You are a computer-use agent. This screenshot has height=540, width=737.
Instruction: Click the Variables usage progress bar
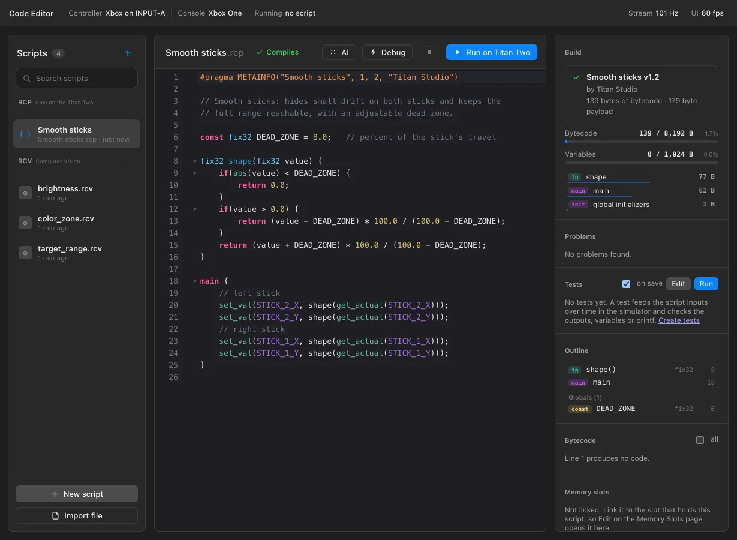click(642, 163)
